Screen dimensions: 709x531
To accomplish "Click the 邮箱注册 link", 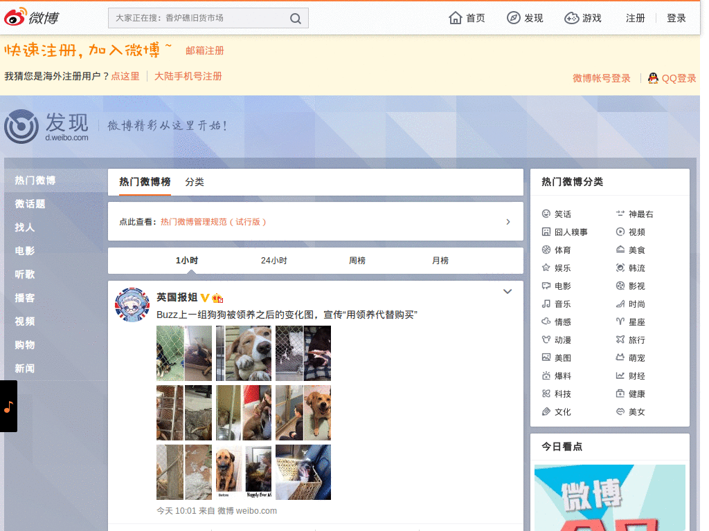I will (205, 50).
